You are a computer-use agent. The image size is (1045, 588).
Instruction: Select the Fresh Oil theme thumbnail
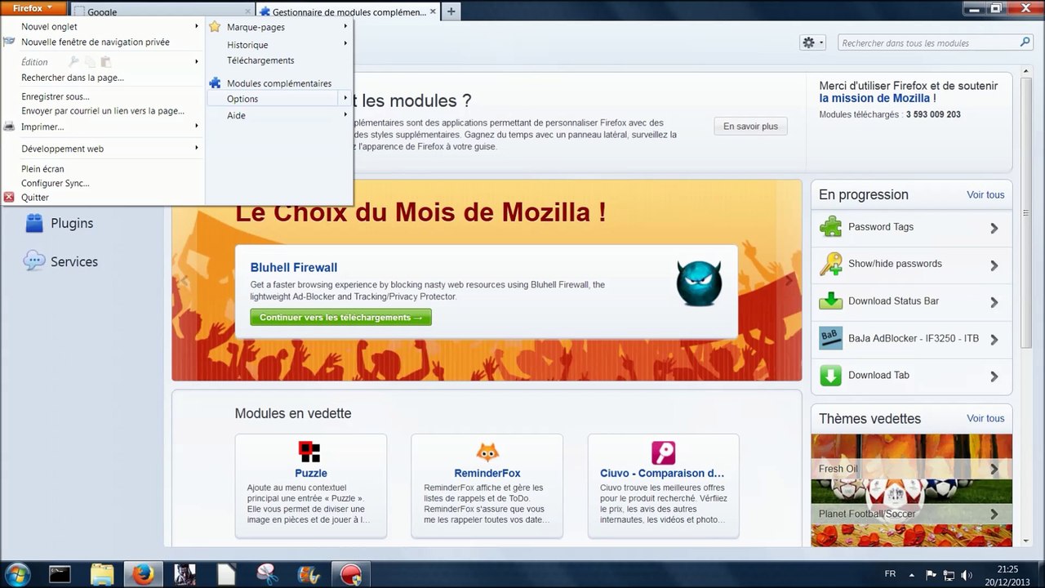[912, 457]
